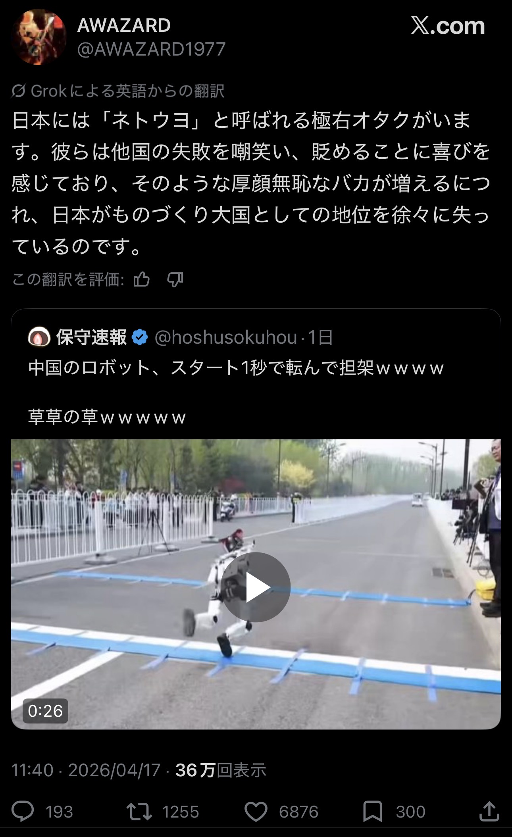Screen dimensions: 512x837
Task: Open 保守速報 account avatar
Action: (39, 337)
